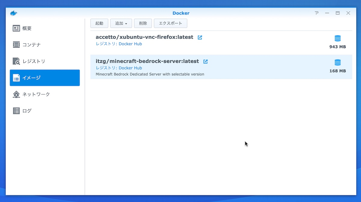The height and width of the screenshot is (202, 361).
Task: Open the 概要 overview section
Action: tap(45, 29)
